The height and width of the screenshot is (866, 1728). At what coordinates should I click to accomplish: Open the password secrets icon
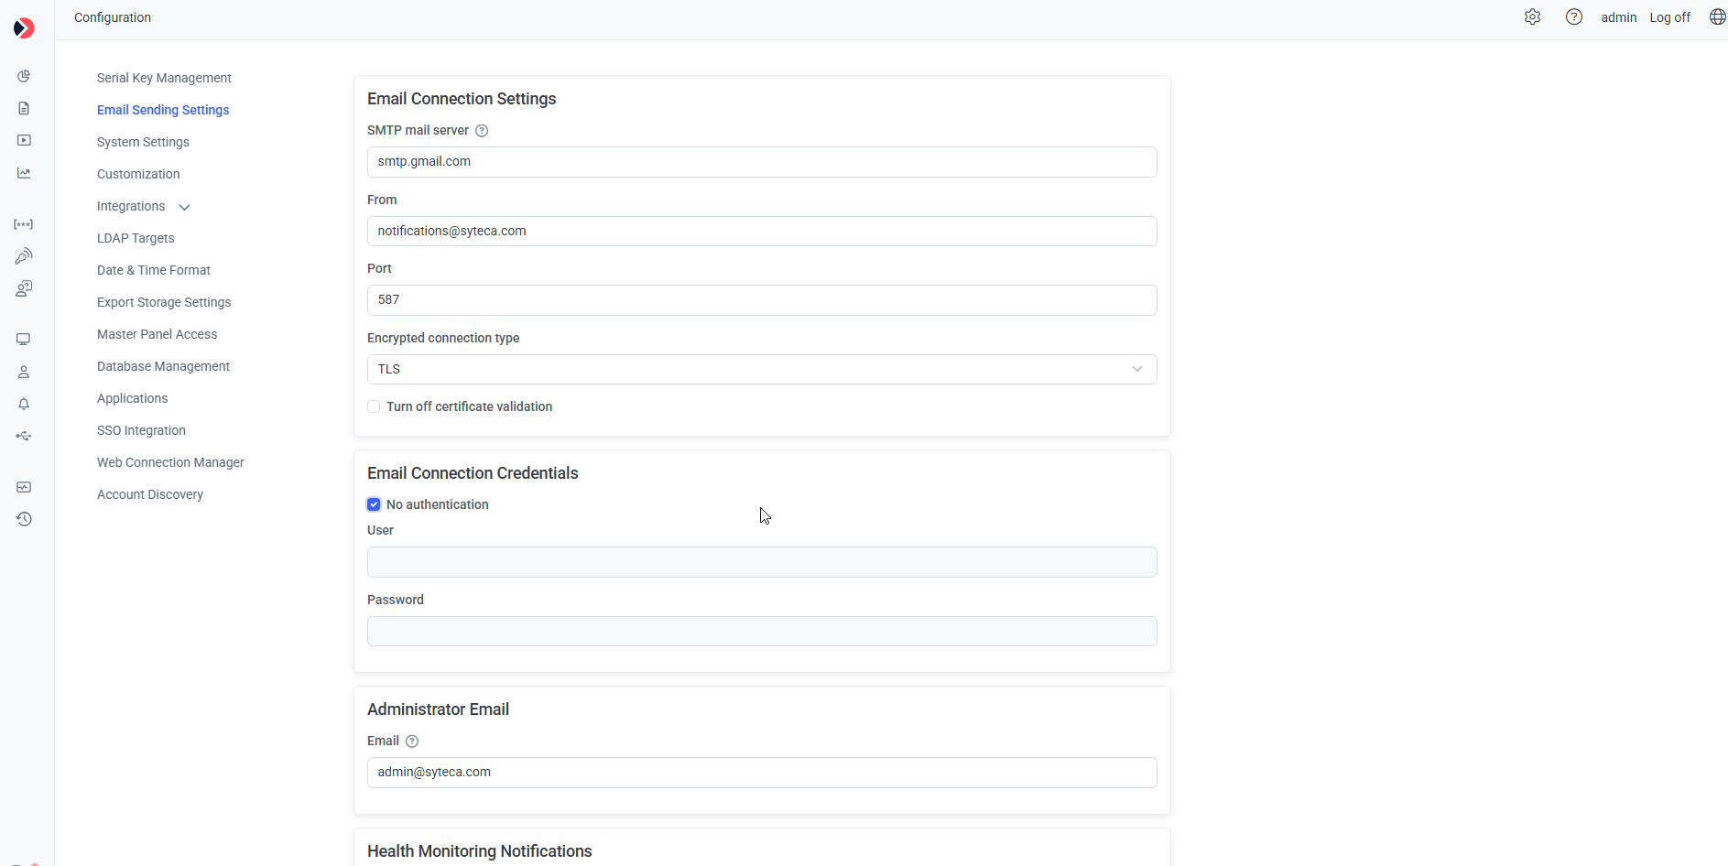pyautogui.click(x=24, y=224)
